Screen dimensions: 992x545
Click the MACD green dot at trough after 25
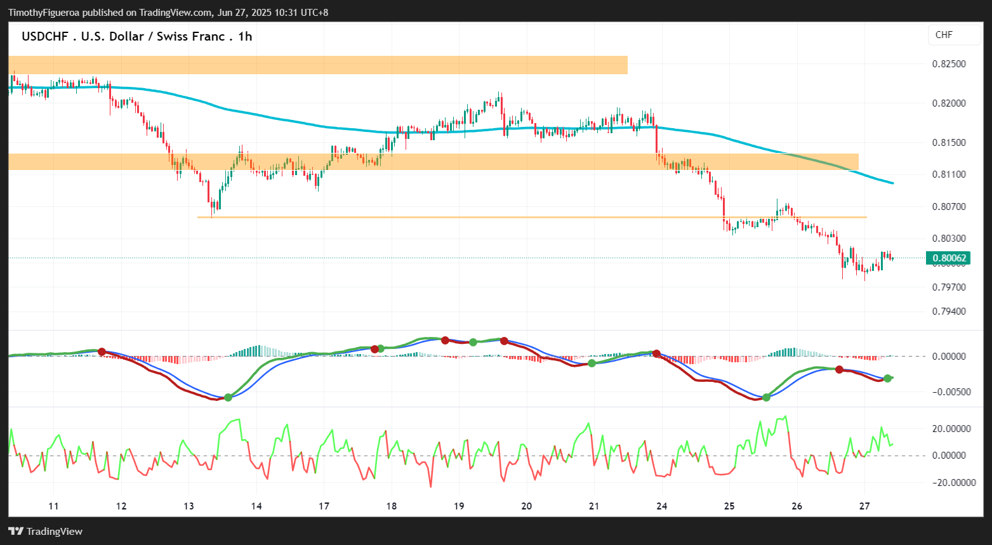point(766,397)
